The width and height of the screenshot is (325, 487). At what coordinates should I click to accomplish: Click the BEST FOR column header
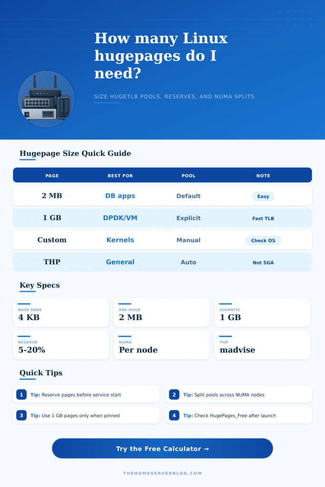pyautogui.click(x=120, y=176)
